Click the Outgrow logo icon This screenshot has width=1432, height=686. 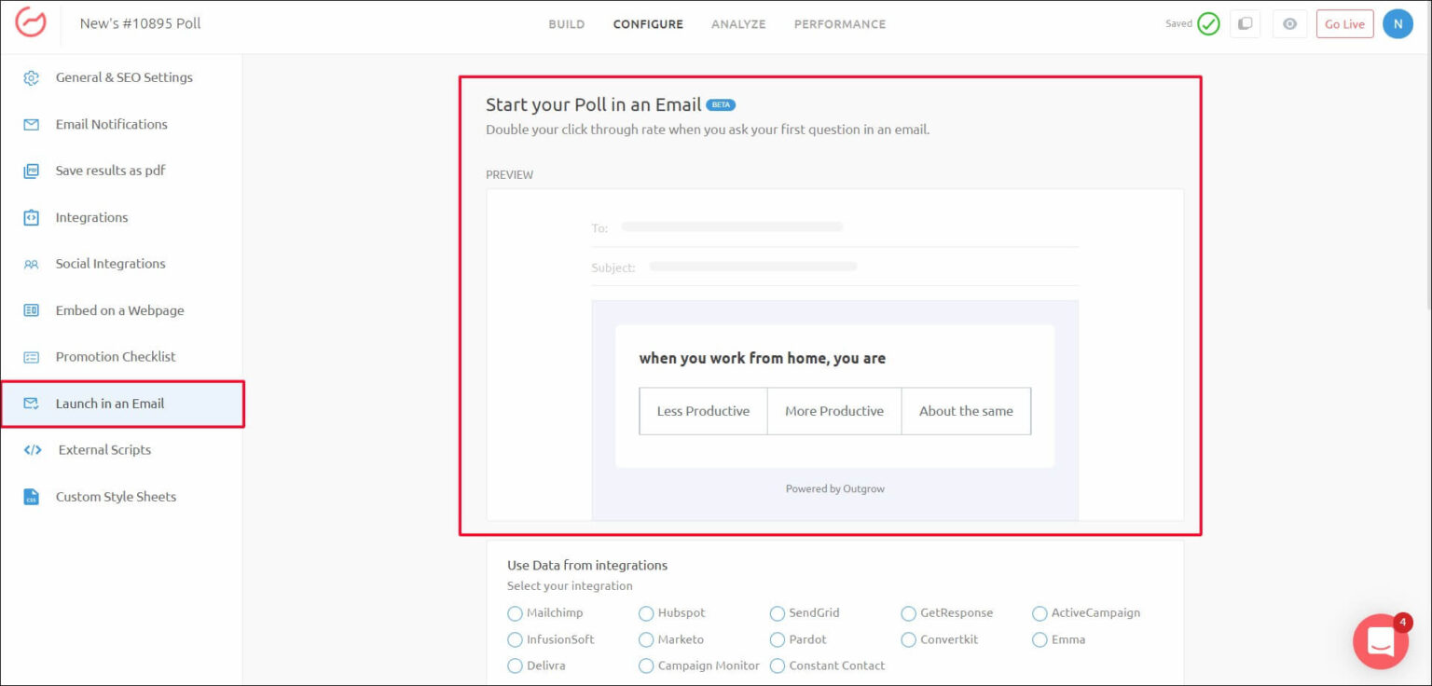[x=31, y=23]
